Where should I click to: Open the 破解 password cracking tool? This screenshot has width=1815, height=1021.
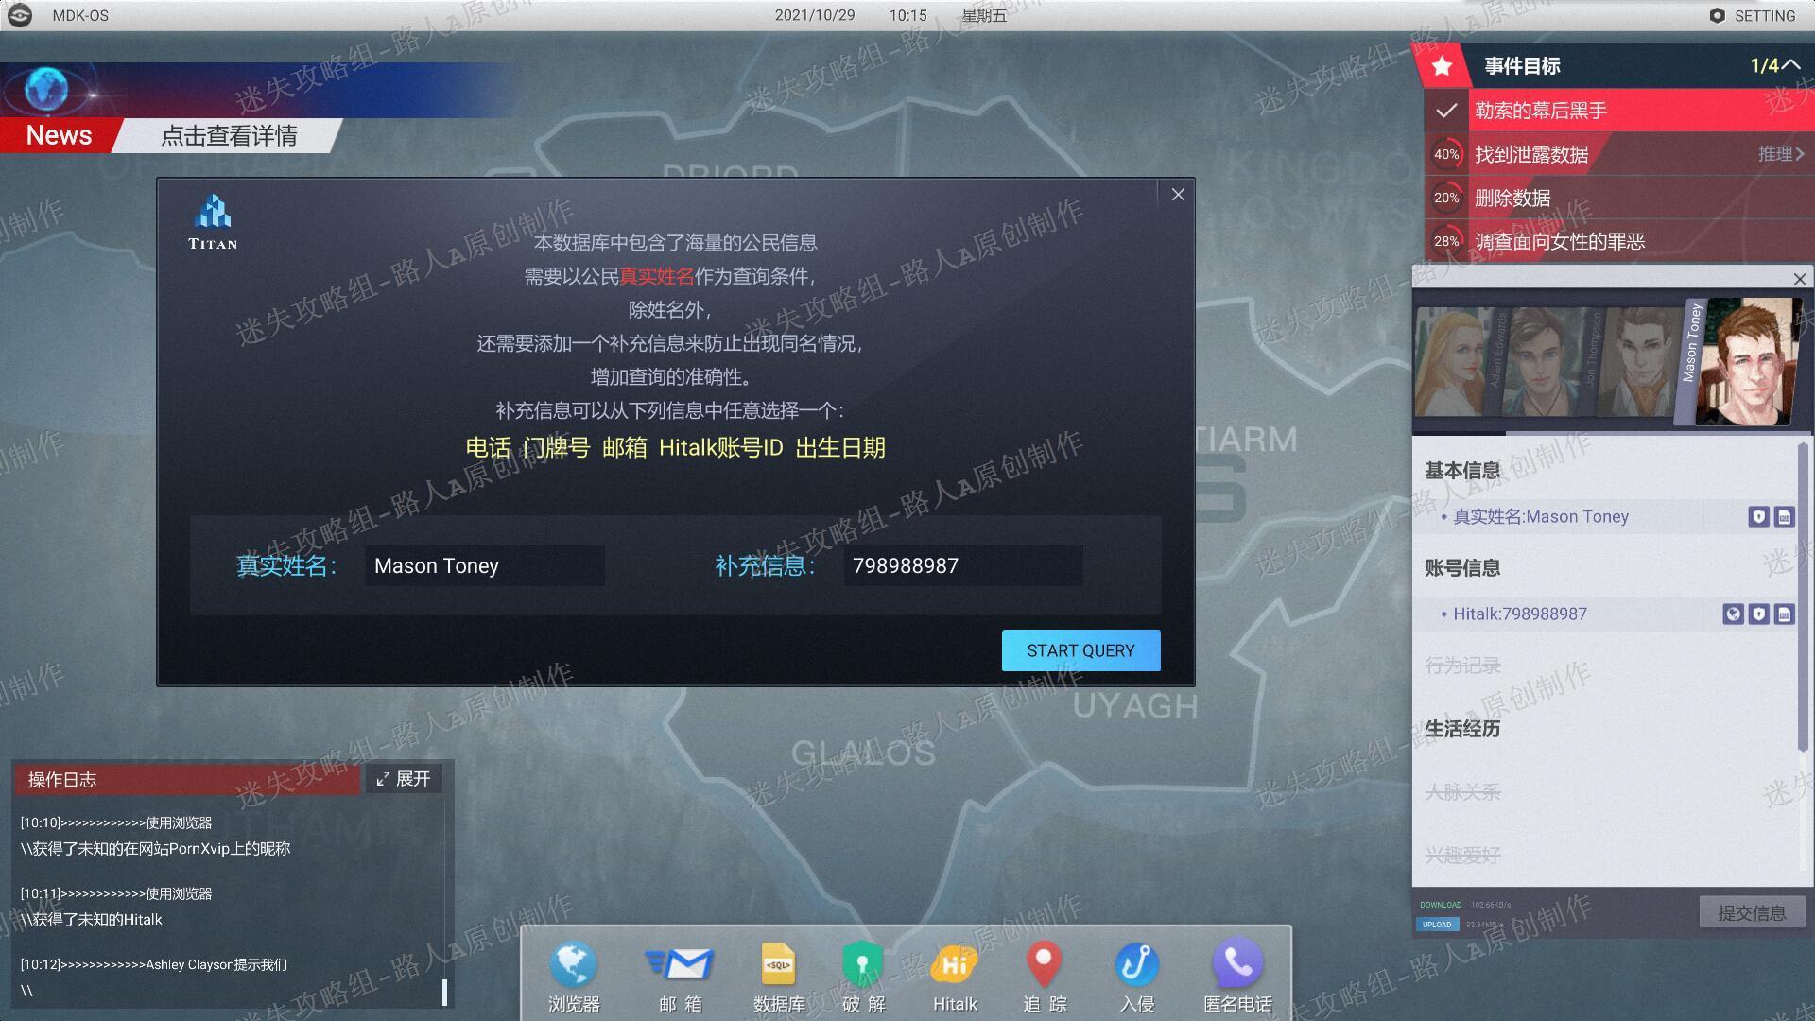(863, 977)
